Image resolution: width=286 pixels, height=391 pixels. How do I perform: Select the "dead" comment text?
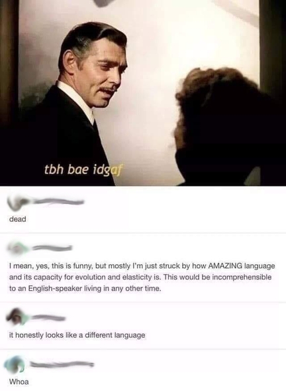(18, 219)
